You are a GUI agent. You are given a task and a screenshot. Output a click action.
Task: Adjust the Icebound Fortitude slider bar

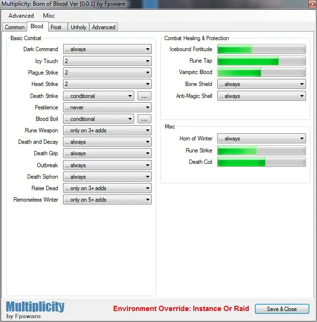pos(262,49)
